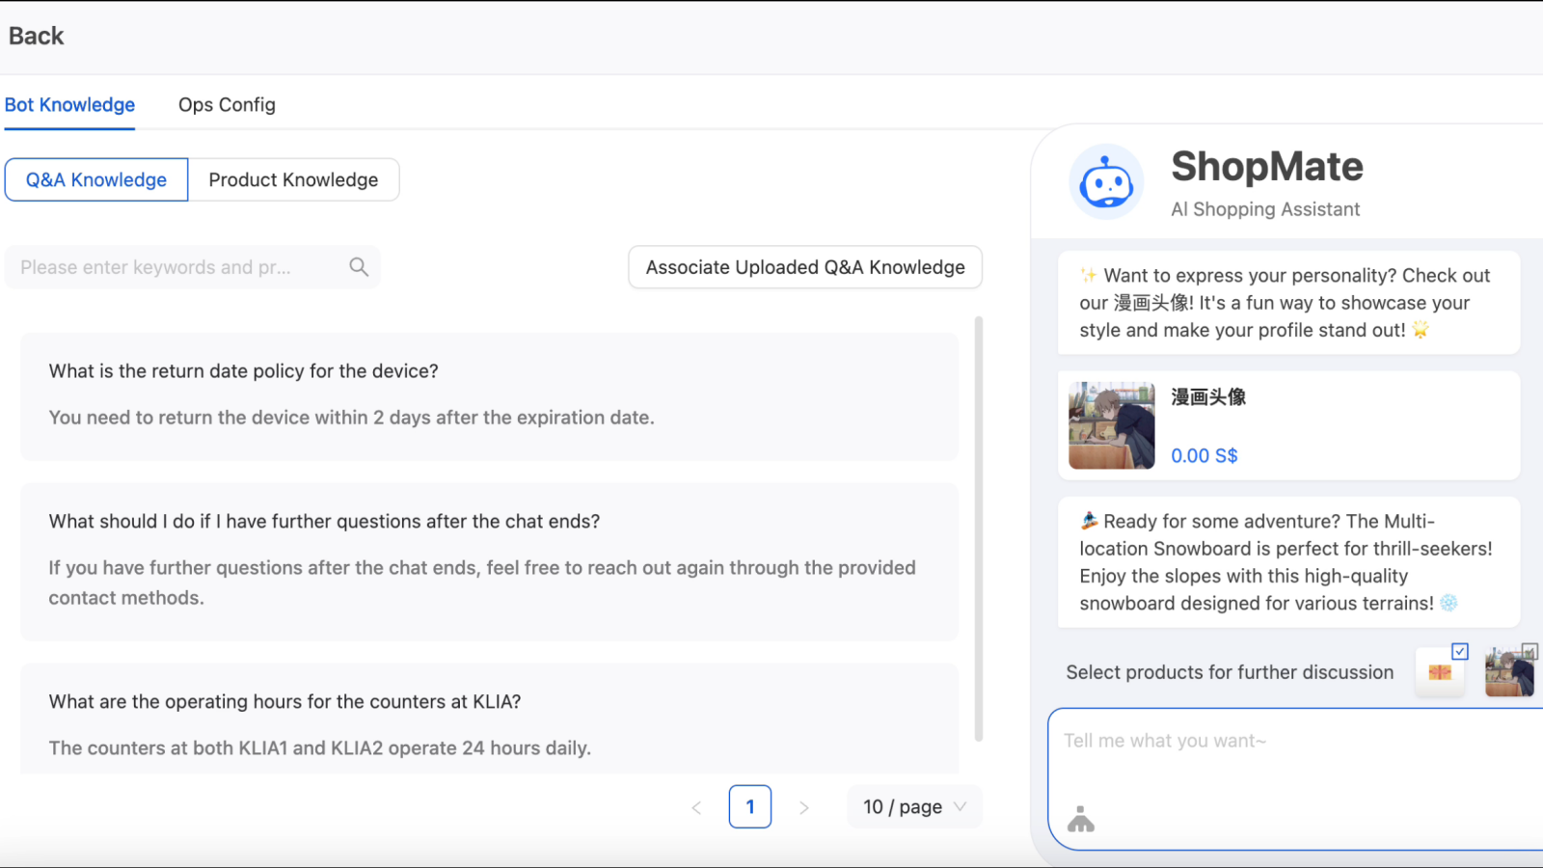This screenshot has width=1543, height=868.
Task: Click the 0.00 S$ price
Action: pyautogui.click(x=1205, y=456)
